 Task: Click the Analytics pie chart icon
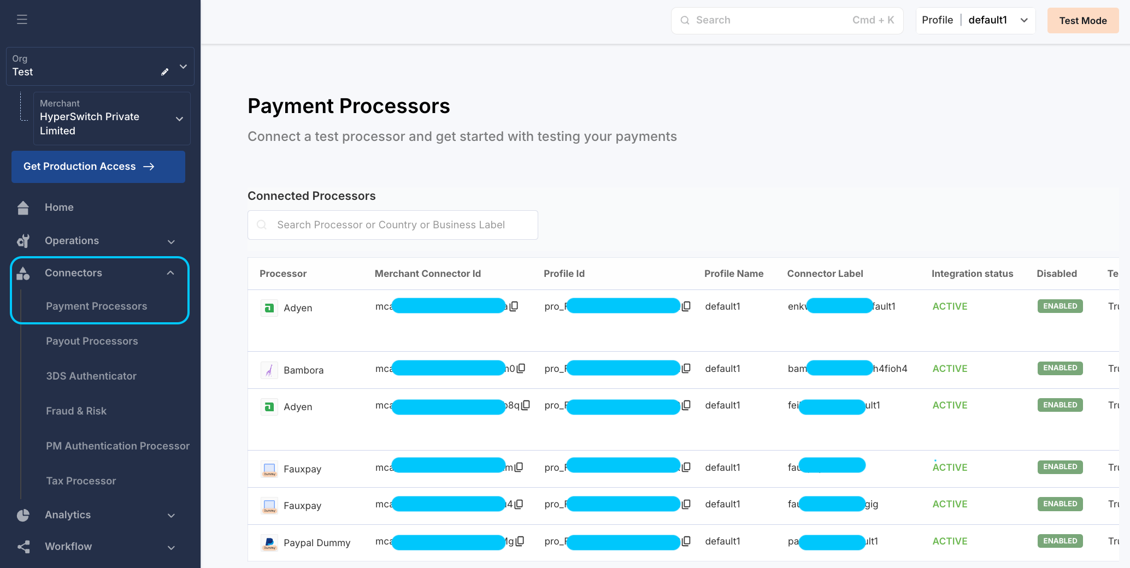click(23, 515)
